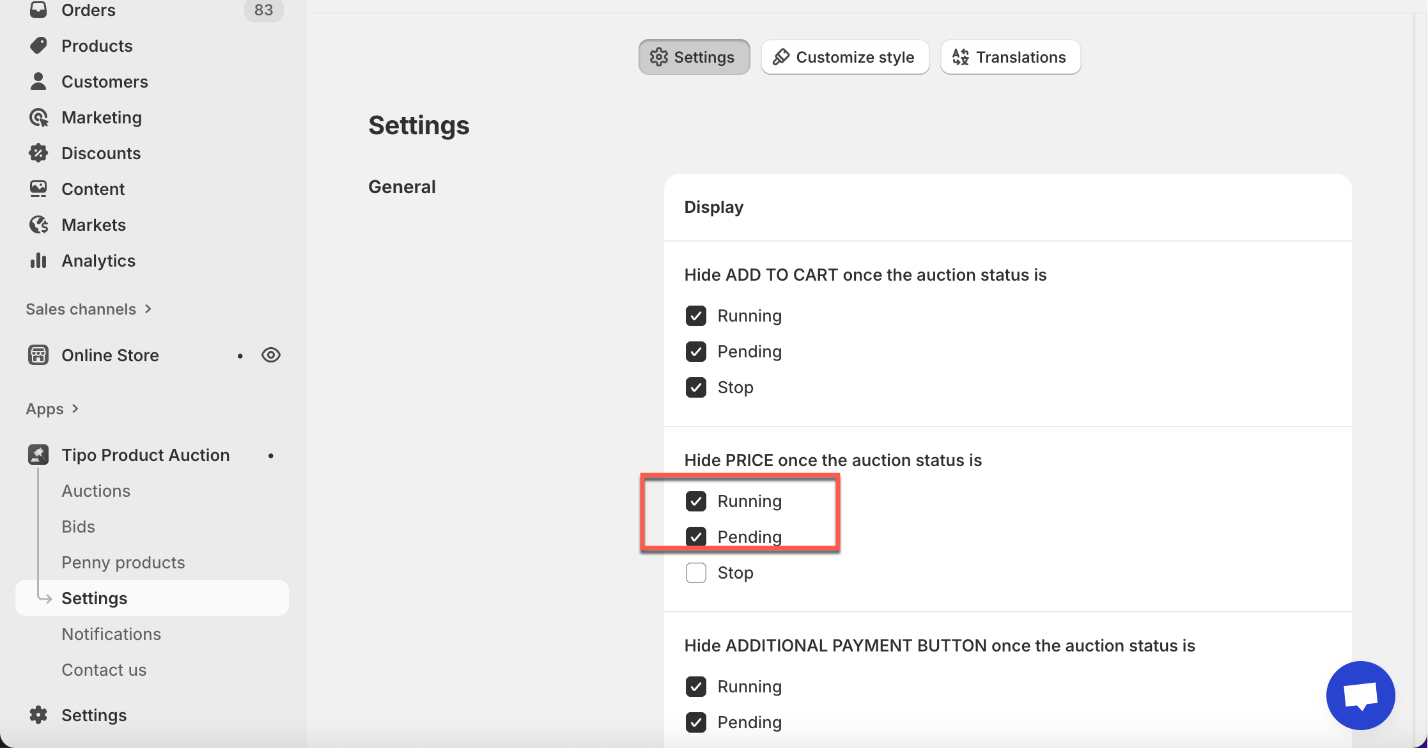The height and width of the screenshot is (748, 1428).
Task: Uncheck Pending under Hide ADDITIONAL PAYMENT BUTTON
Action: pyautogui.click(x=695, y=722)
